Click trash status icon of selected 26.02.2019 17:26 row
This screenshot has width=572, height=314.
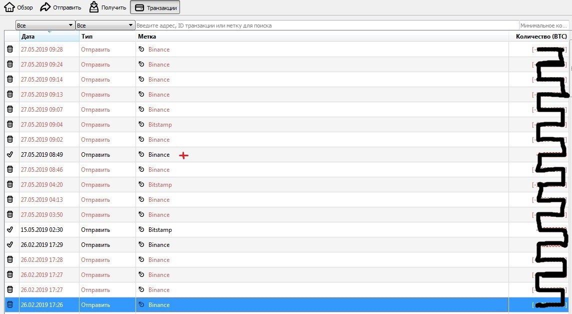point(10,304)
